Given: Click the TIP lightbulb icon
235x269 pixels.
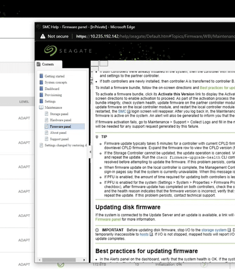Looking at the screenshot, I should pos(97,137).
